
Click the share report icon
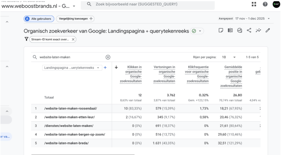[x=249, y=30]
